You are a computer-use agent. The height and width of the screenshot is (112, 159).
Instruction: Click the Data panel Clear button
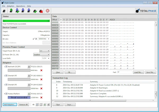point(58,72)
